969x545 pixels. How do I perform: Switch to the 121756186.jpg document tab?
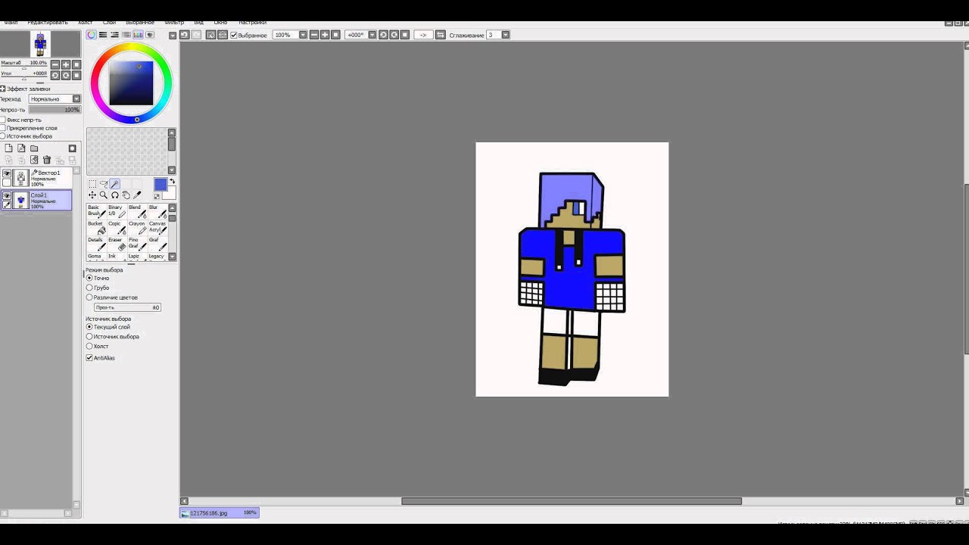(220, 512)
